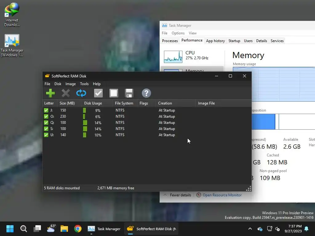
Task: Click the network display tray icon
Action: coord(269,229)
